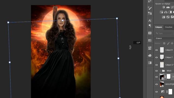174x98 pixels.
Task: Open the Paragraph panel icon
Action: [x=150, y=26]
